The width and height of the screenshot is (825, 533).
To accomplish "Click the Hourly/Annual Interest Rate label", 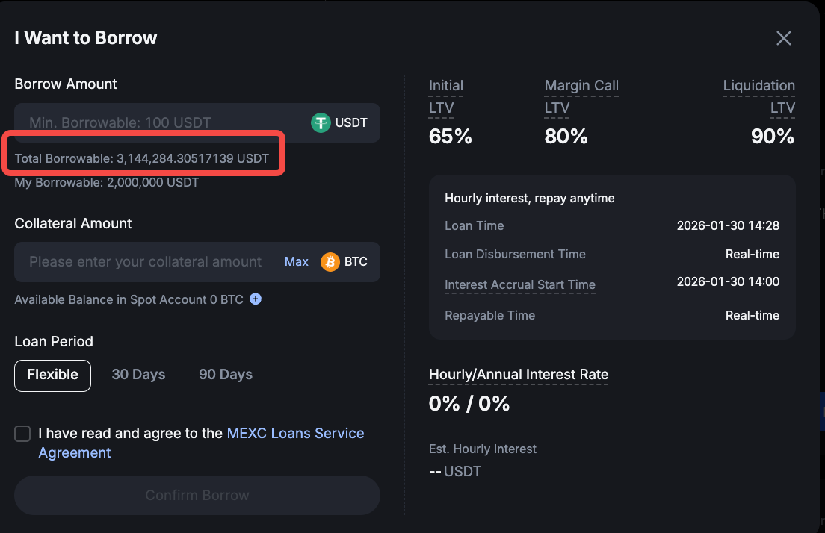I will click(x=519, y=375).
